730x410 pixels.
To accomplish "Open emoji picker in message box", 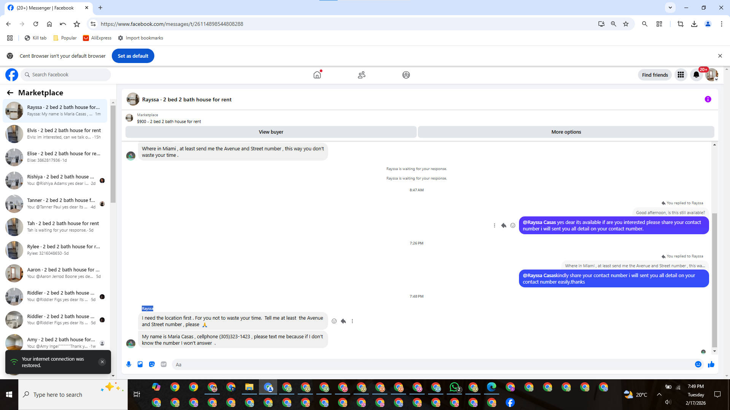I will [698, 364].
